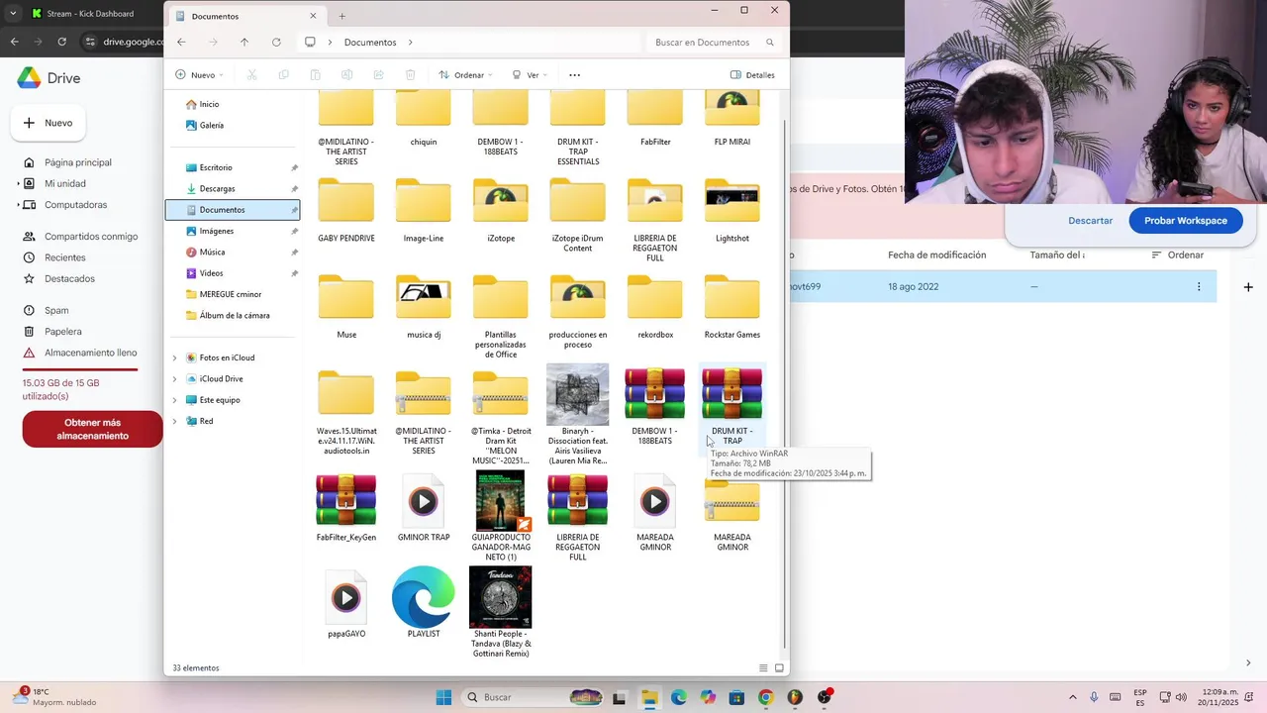Select the DRUM KIT - TRAP WinRAR archive
This screenshot has height=713, width=1267.
[x=732, y=394]
